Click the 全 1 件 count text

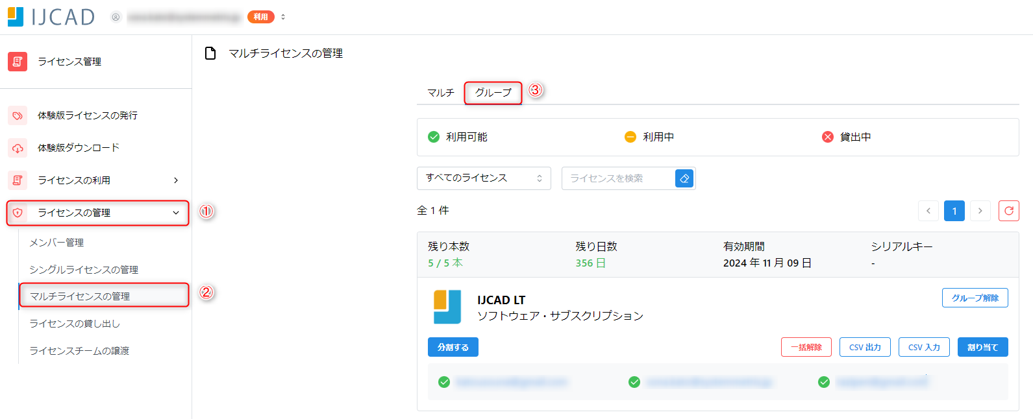click(433, 210)
